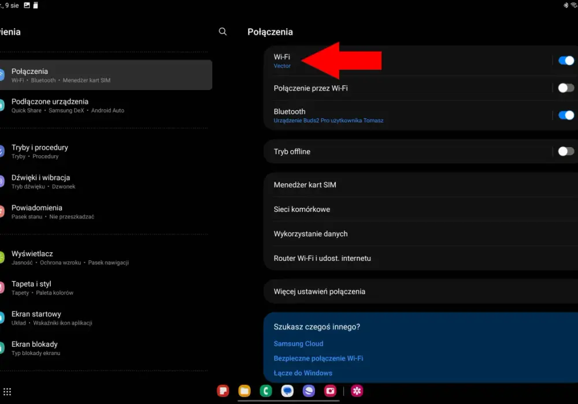Open the Messages chat bubble app
This screenshot has width=578, height=404.
(287, 391)
